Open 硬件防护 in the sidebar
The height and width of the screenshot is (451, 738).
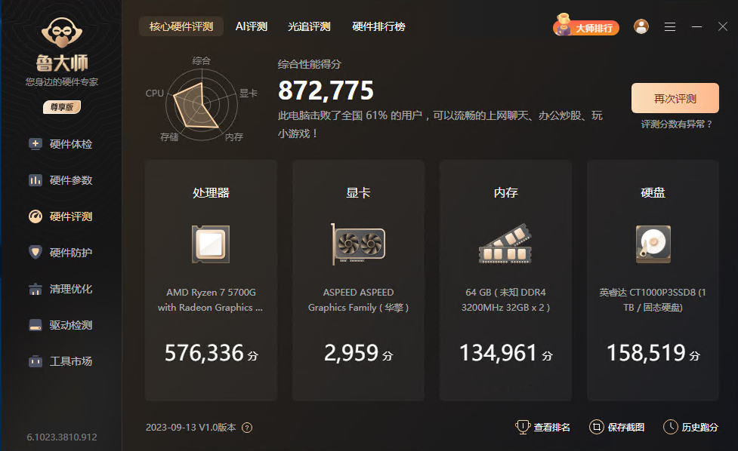(x=60, y=253)
